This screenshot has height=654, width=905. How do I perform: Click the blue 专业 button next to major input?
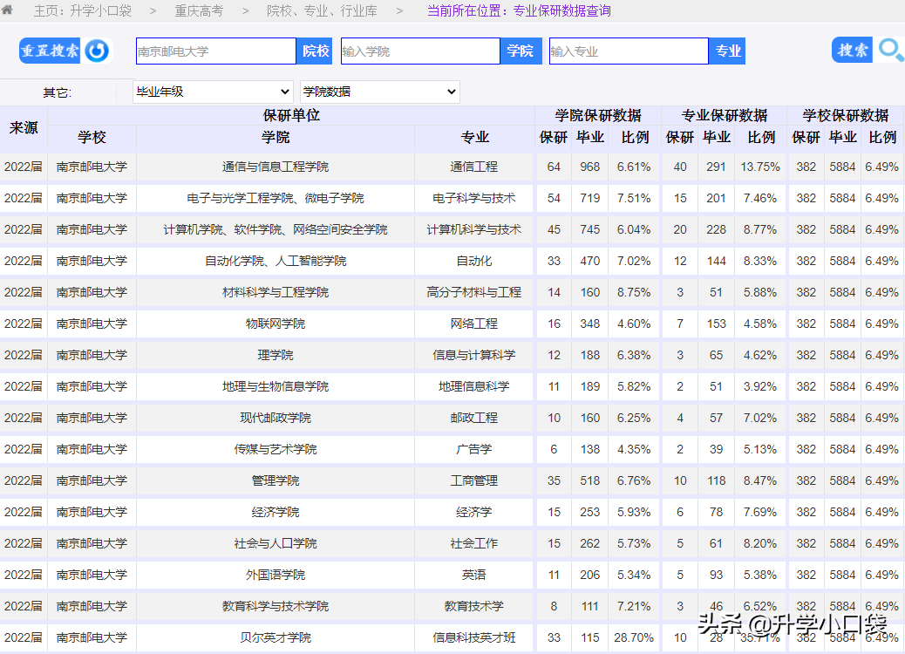click(x=726, y=51)
